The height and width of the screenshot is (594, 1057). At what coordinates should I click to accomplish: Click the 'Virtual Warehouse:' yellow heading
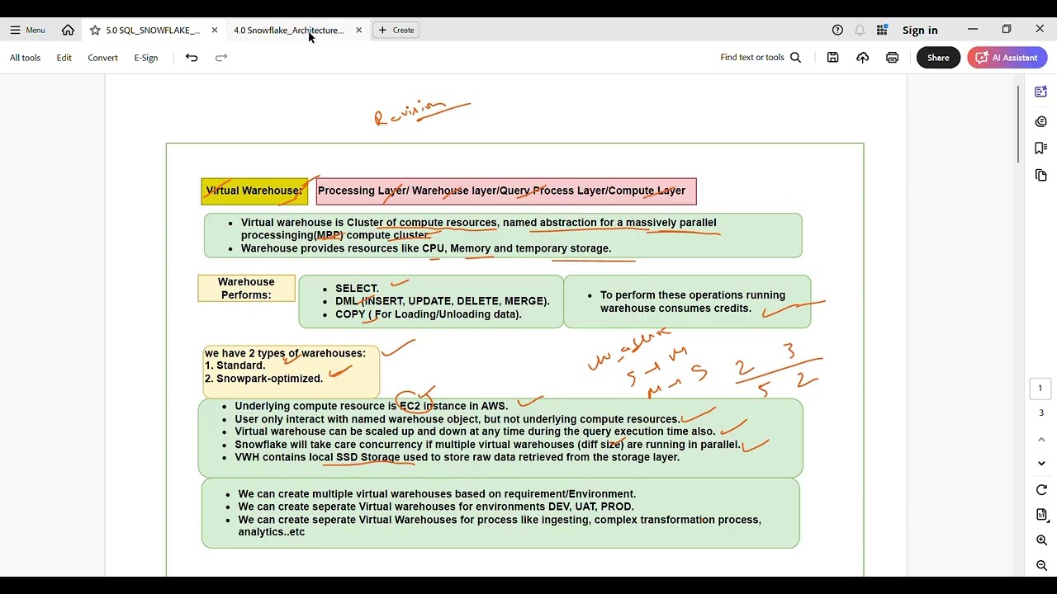(254, 191)
